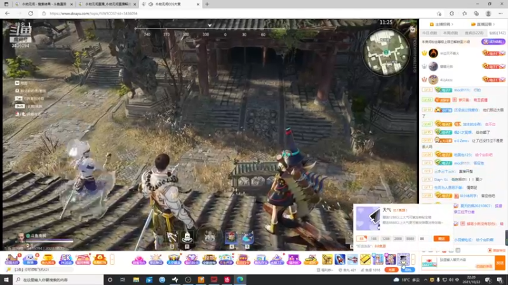Open the browser settings ellipsis menu

pyautogui.click(x=500, y=13)
